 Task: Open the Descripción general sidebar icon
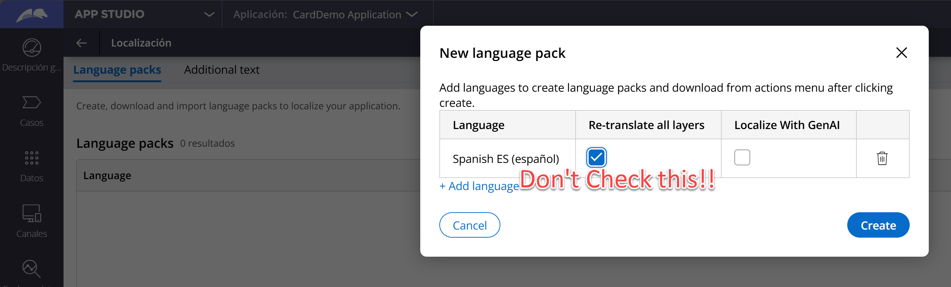coord(32,48)
